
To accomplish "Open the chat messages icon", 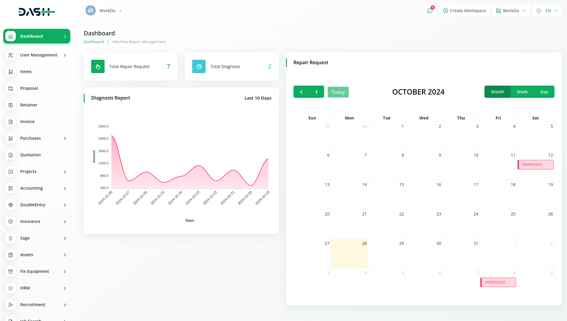I will (430, 11).
